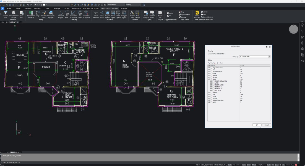Check the Arc entity checkbox
305x166 pixels.
click(x=211, y=70)
